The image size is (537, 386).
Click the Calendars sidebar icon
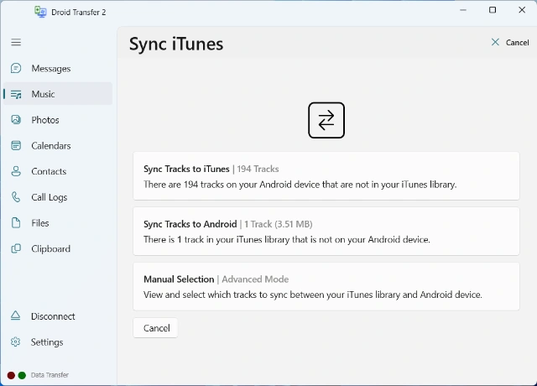(x=16, y=146)
